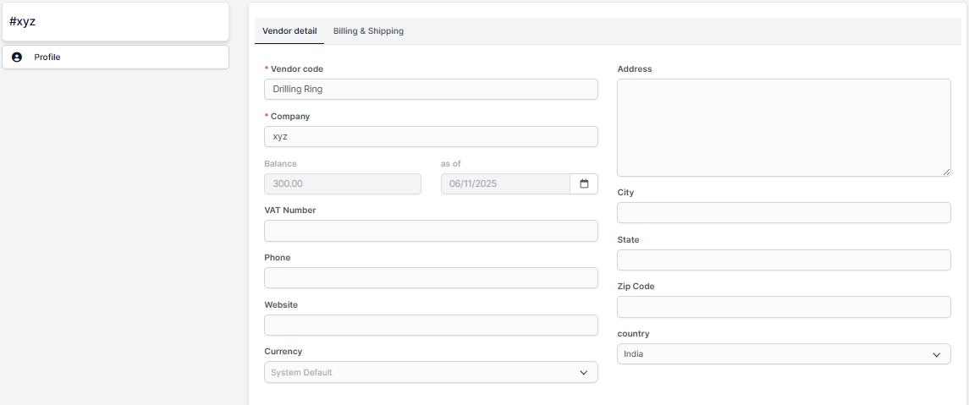Click the Profile person icon in sidebar

point(17,57)
